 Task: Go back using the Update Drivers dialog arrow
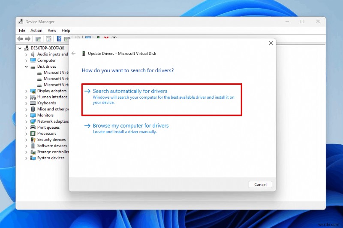tap(73, 53)
